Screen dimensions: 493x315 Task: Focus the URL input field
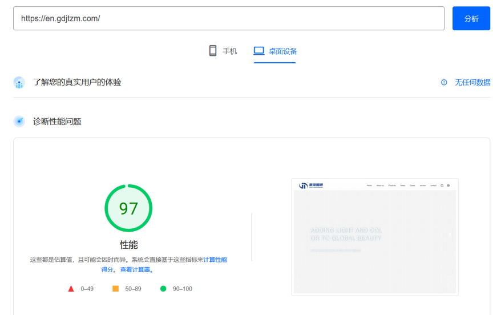(228, 18)
